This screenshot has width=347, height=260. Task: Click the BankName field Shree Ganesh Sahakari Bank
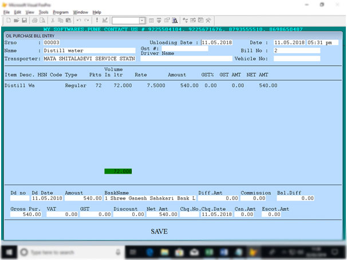click(150, 198)
